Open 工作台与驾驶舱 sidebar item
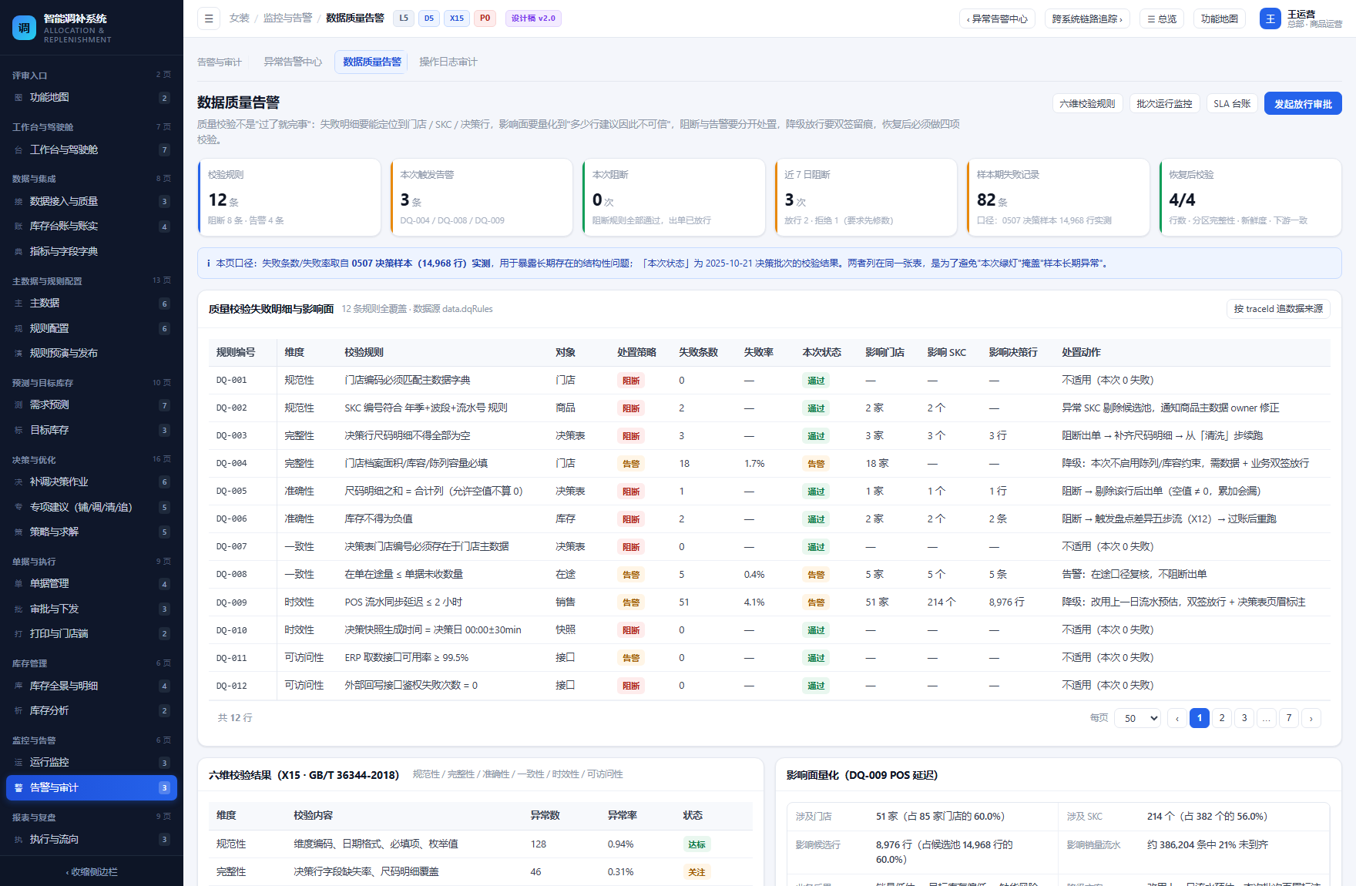Image resolution: width=1356 pixels, height=886 pixels. (92, 150)
